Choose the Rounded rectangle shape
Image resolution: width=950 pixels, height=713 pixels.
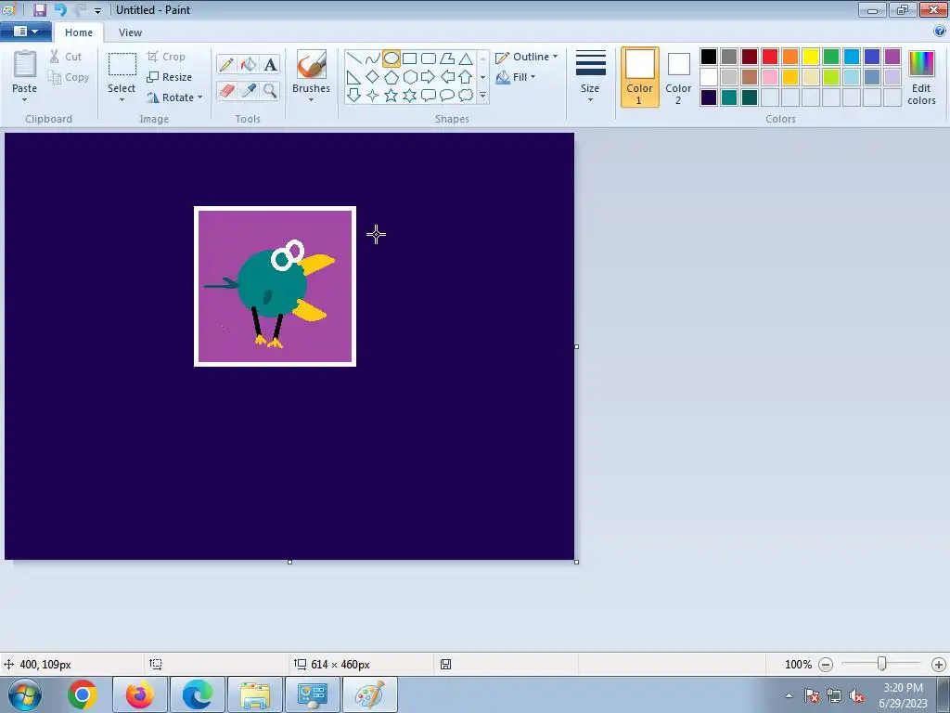pos(429,58)
